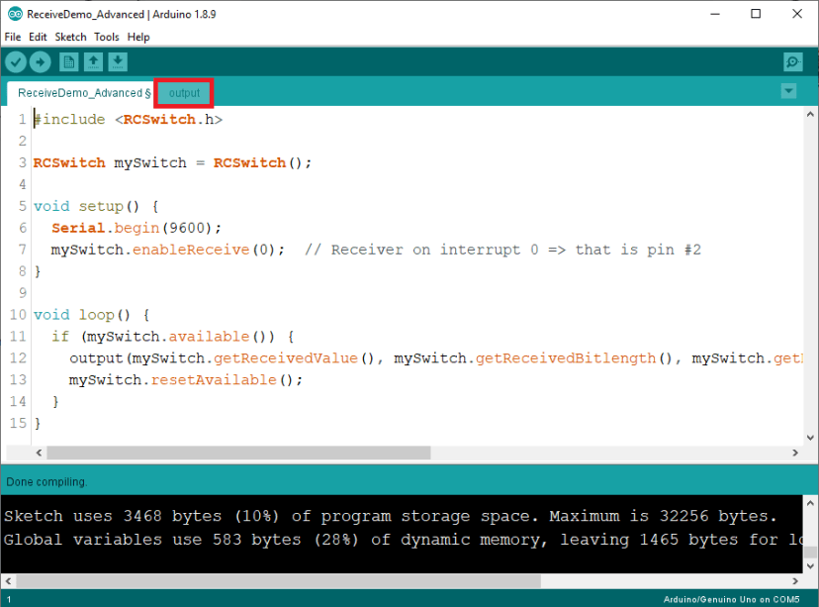Open the Sketch menu
The height and width of the screenshot is (607, 819).
coord(70,37)
